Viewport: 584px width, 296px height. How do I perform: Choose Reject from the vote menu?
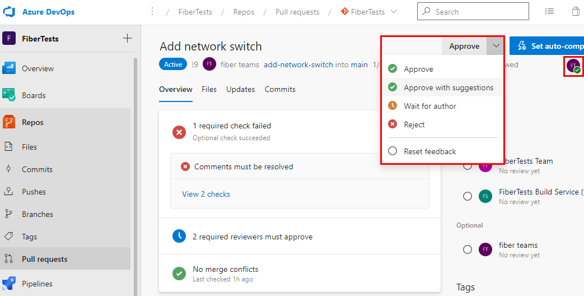click(442, 124)
